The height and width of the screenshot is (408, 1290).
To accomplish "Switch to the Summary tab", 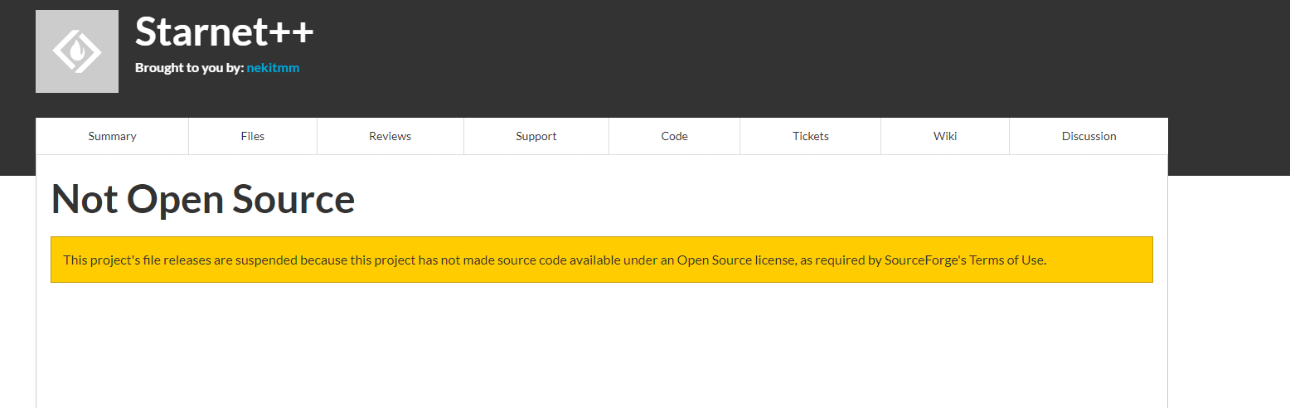I will coord(112,136).
